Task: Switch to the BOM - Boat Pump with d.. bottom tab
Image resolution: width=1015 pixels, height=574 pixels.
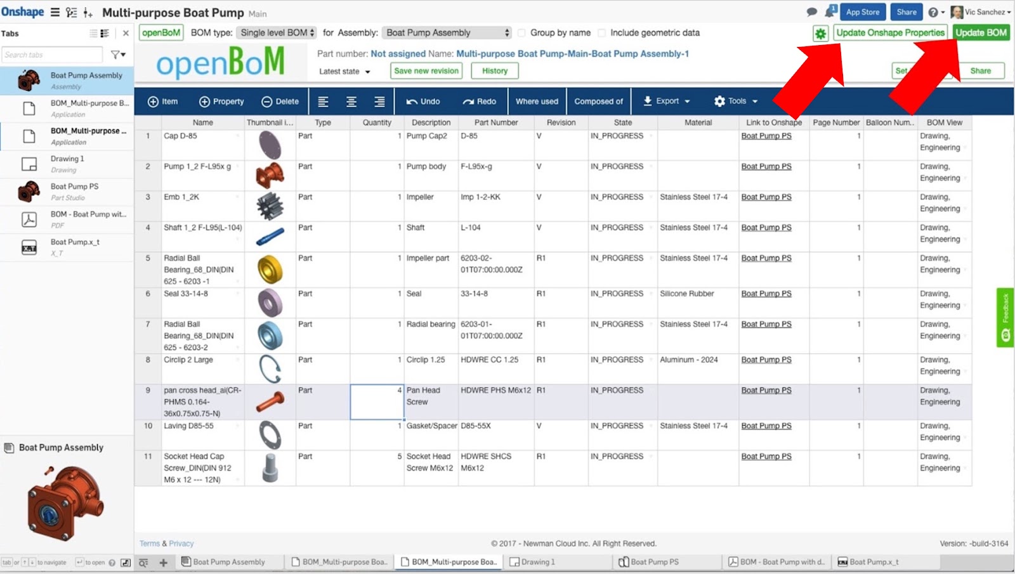Action: click(x=776, y=562)
